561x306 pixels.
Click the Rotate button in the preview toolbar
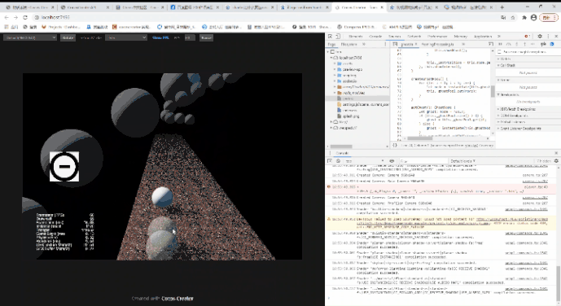pos(68,37)
